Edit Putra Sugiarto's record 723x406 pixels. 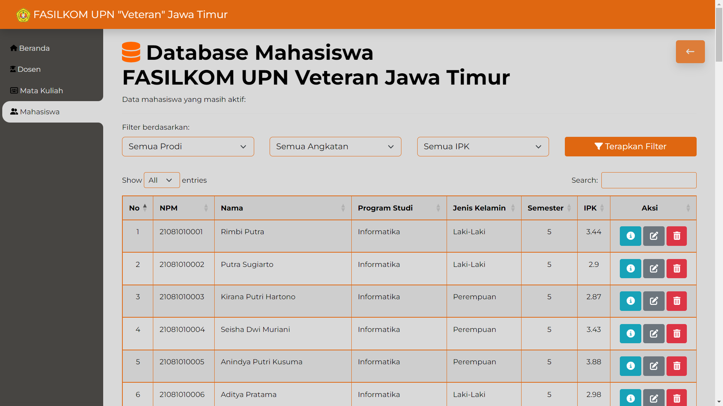(654, 269)
